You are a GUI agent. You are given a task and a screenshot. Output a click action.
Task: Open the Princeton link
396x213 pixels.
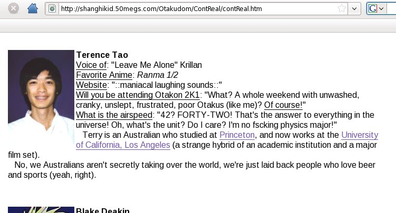[x=237, y=135]
